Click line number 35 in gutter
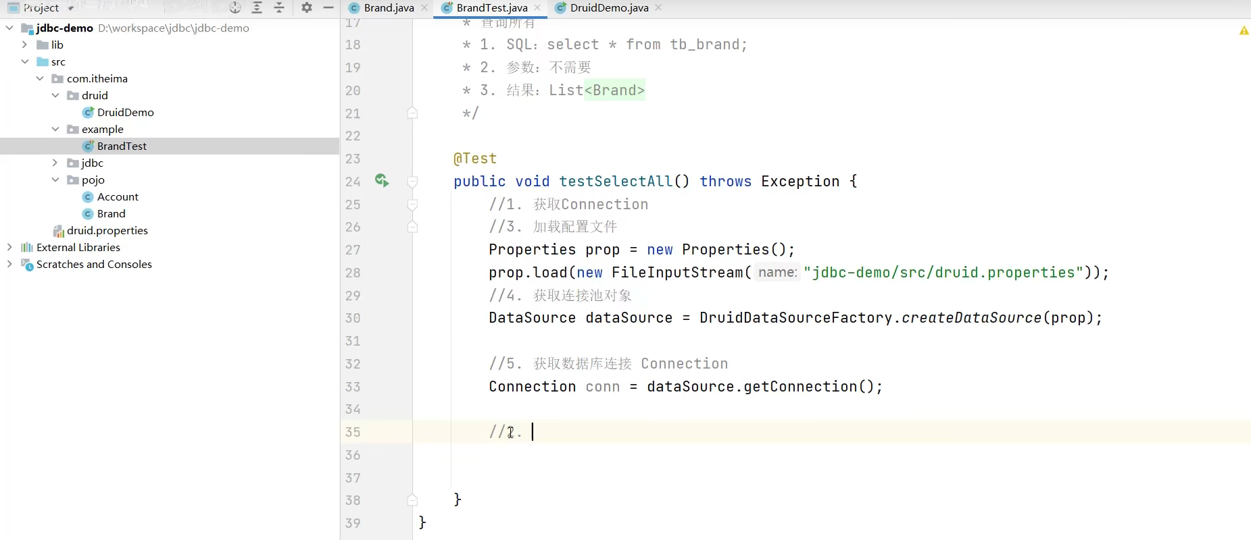This screenshot has width=1251, height=540. coord(353,432)
